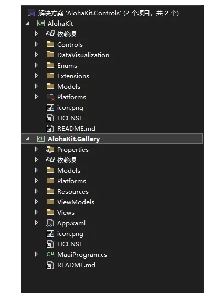This screenshot has height=299, width=223.
Task: Click the DataVisualization folder icon
Action: click(x=50, y=55)
